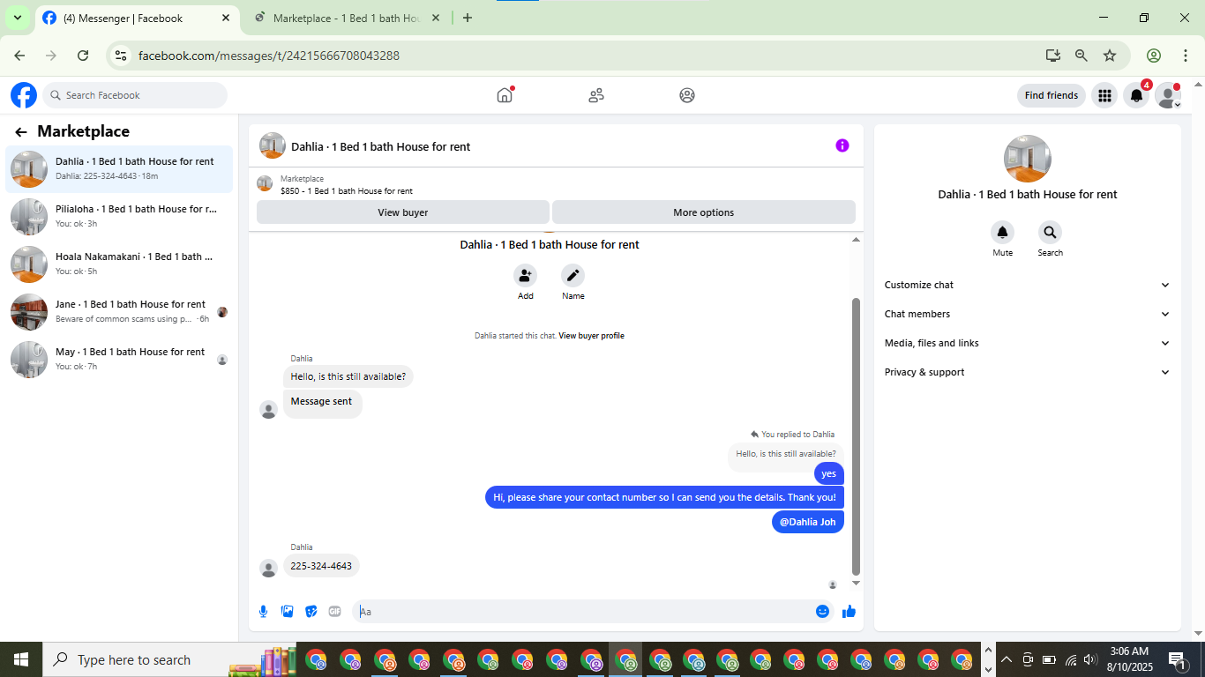
Task: Edit the chat name with pencil icon
Action: [x=573, y=276]
